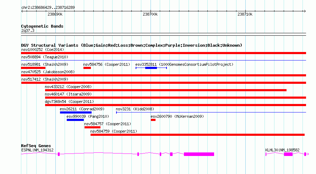The width and height of the screenshot is (316, 174).
Task: Click the thin blue line below nsv508894
Action: point(163,60)
